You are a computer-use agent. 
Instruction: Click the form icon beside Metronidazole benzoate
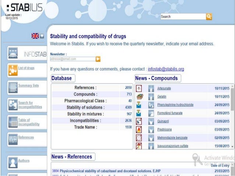tap(151, 138)
